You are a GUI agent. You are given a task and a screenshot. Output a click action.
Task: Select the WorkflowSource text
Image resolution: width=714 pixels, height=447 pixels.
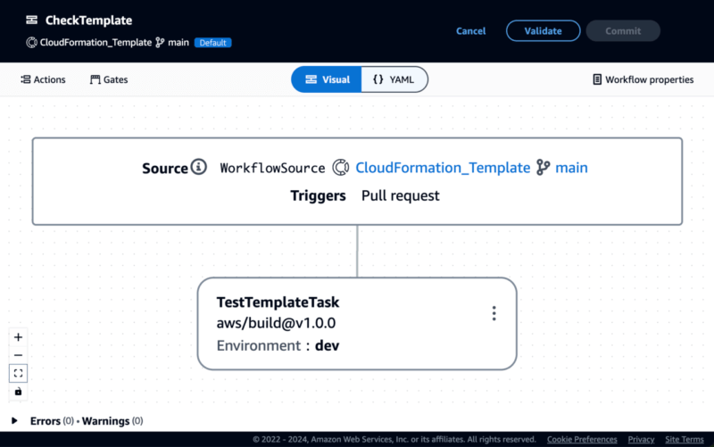point(272,168)
